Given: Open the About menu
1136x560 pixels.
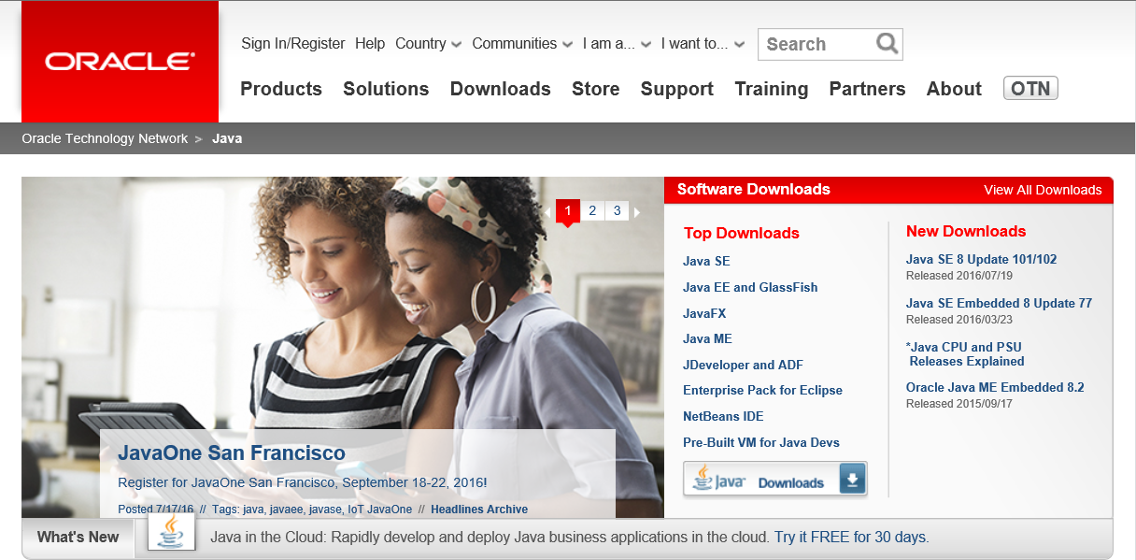Looking at the screenshot, I should [954, 89].
